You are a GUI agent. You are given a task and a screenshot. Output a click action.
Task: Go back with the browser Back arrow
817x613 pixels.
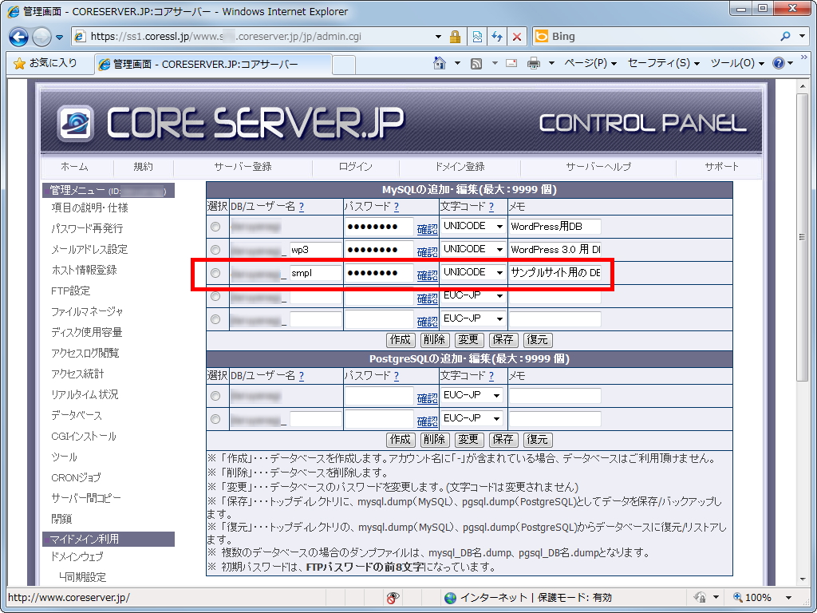pyautogui.click(x=19, y=37)
